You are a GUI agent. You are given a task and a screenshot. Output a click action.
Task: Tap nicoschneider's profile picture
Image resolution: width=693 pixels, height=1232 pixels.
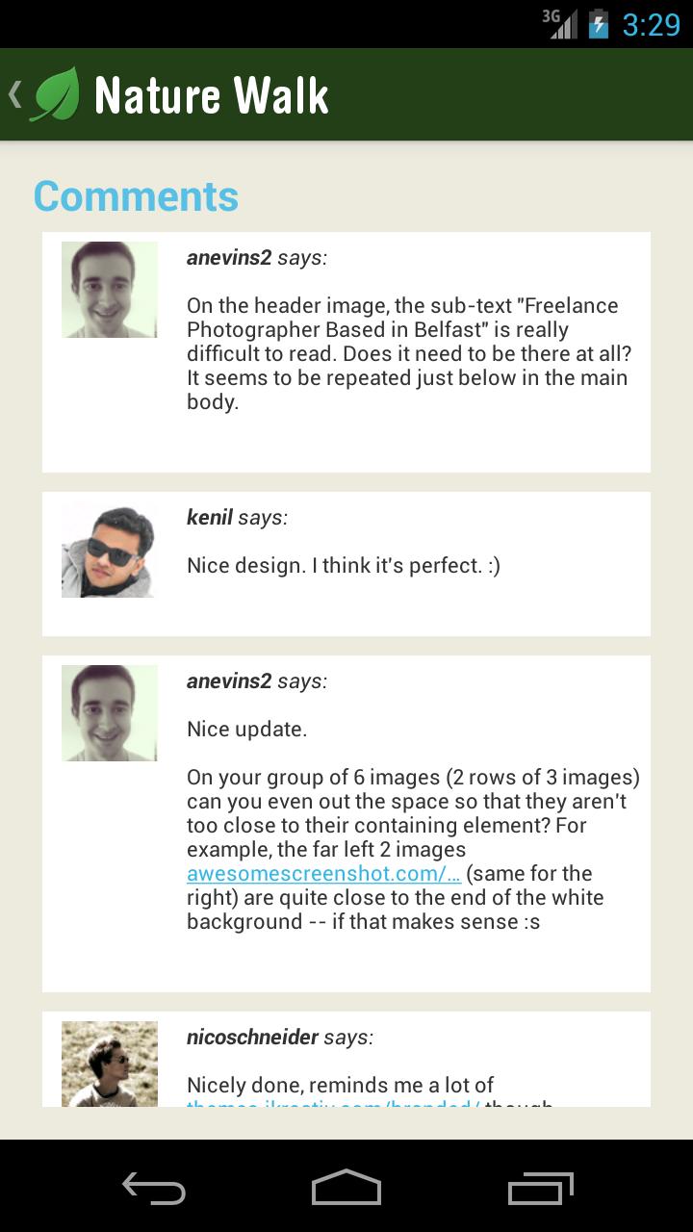109,1064
